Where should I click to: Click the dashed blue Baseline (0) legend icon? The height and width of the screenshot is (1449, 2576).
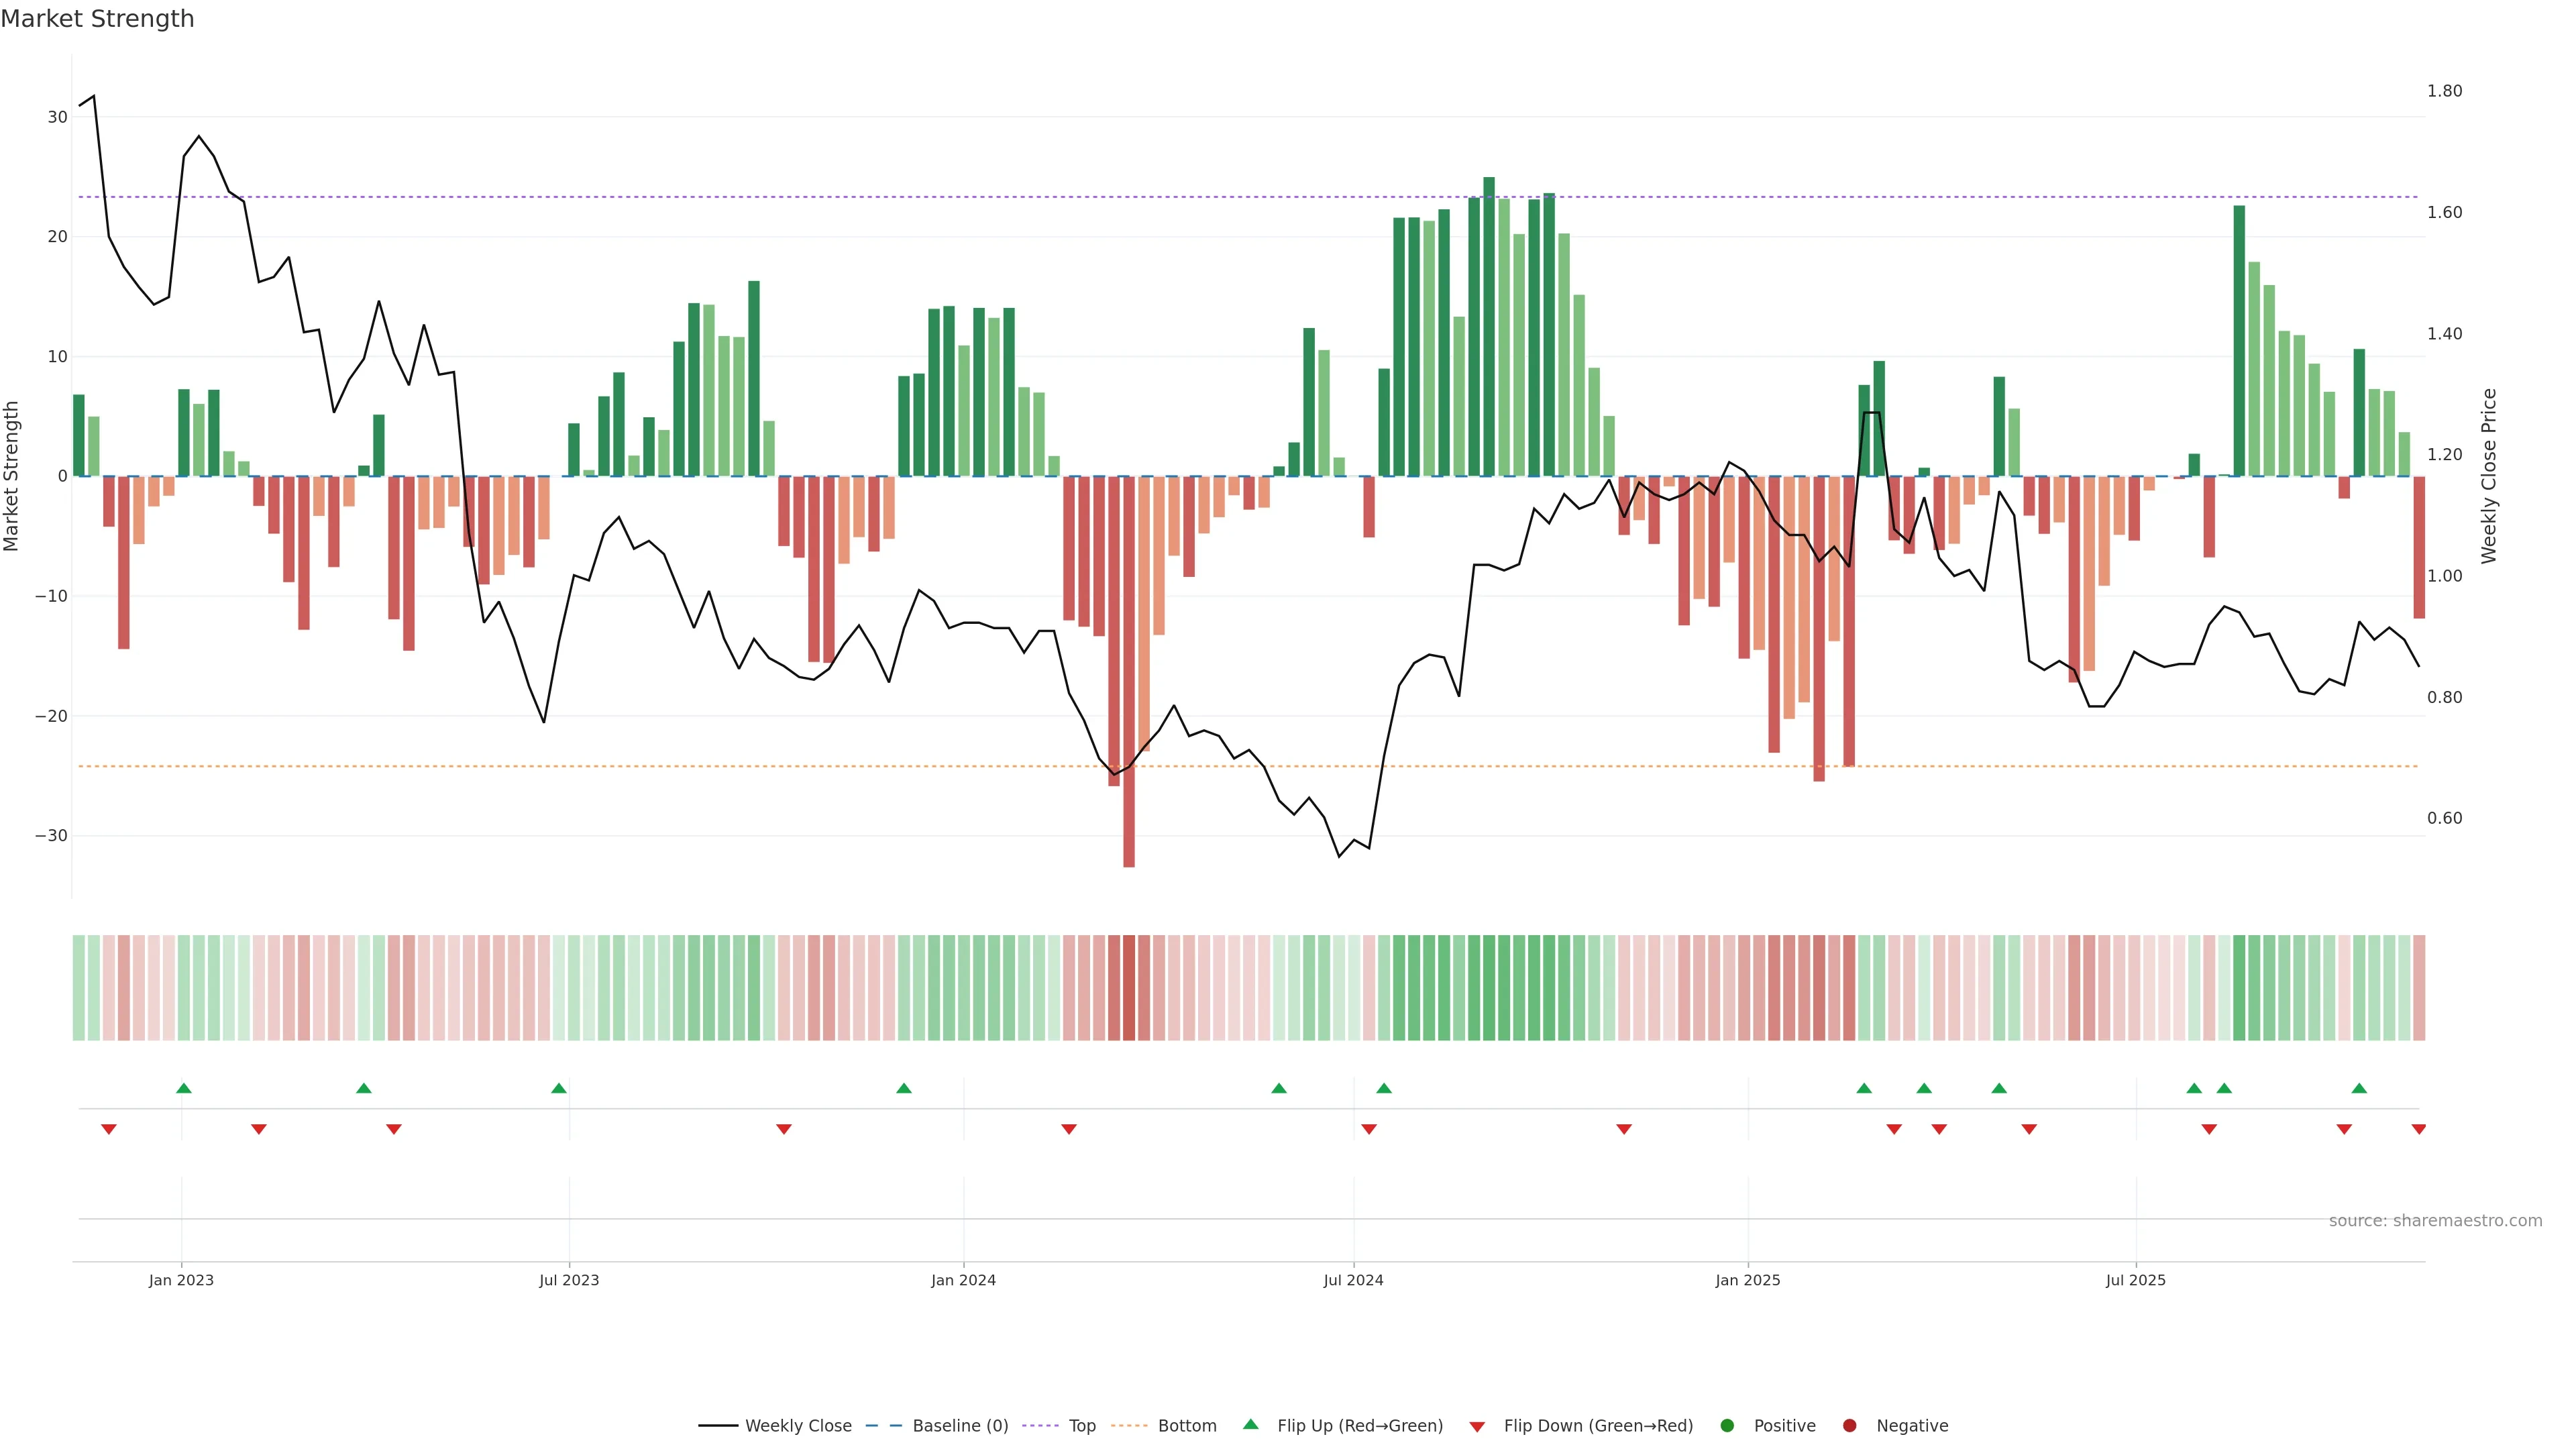(884, 1425)
